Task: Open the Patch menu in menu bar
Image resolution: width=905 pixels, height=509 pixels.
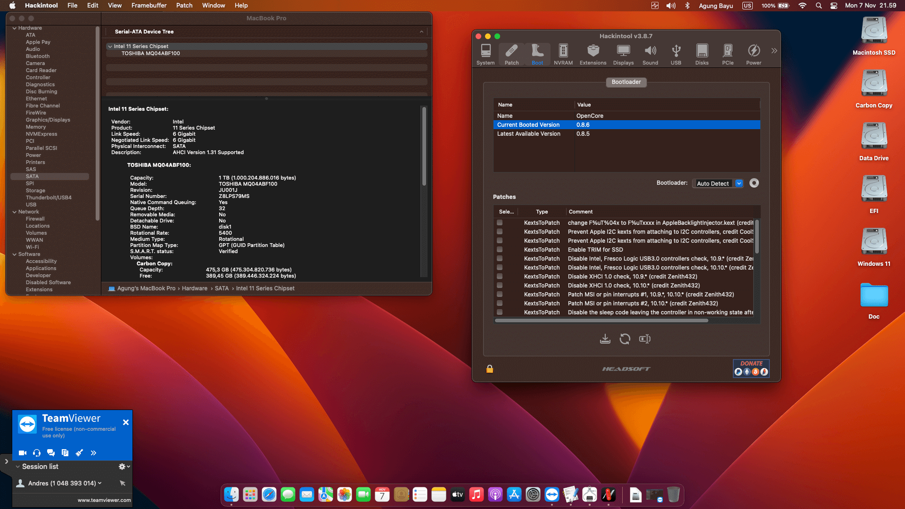Action: pyautogui.click(x=184, y=6)
